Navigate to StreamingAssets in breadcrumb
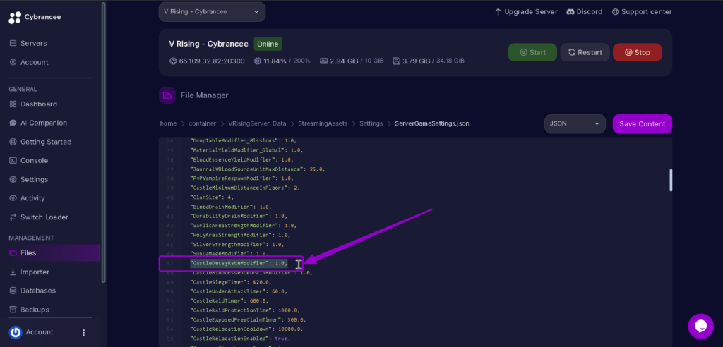The height and width of the screenshot is (347, 723). coord(323,123)
